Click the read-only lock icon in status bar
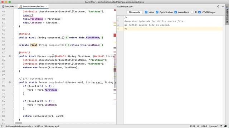The width and height of the screenshot is (229, 128). pos(221,126)
